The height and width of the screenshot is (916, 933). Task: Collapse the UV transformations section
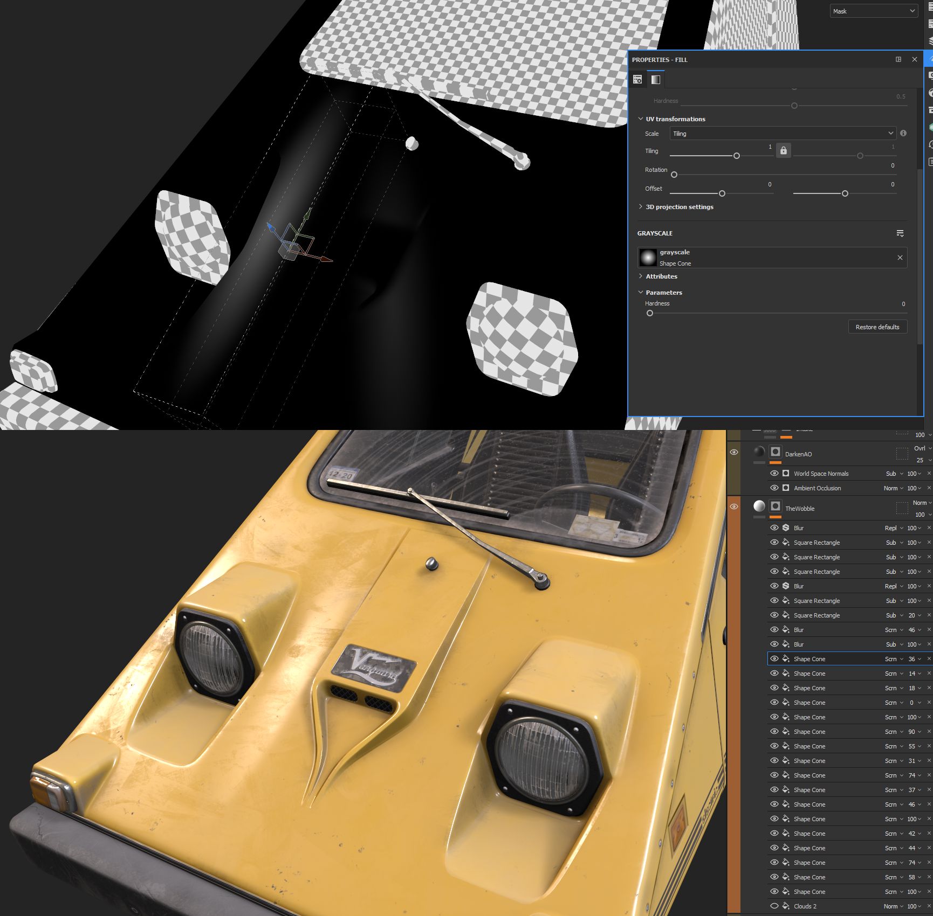641,119
